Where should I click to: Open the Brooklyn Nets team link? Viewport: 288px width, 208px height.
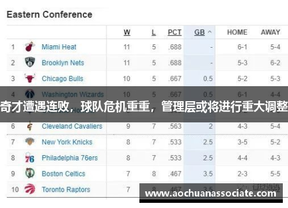pyautogui.click(x=63, y=63)
